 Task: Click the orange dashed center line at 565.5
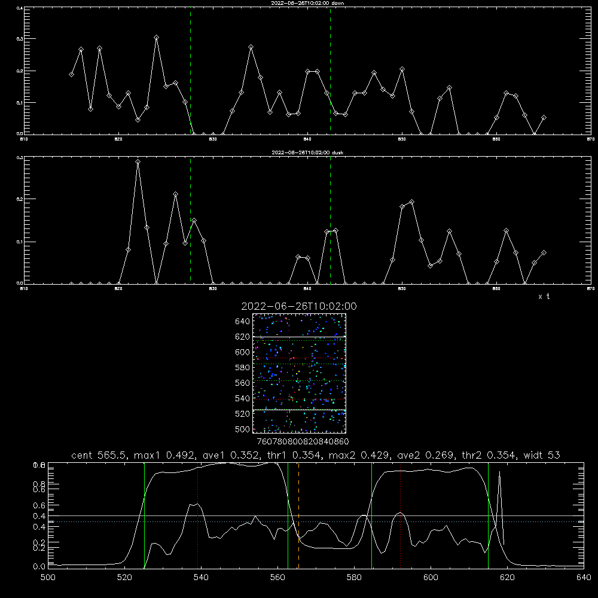pos(298,515)
